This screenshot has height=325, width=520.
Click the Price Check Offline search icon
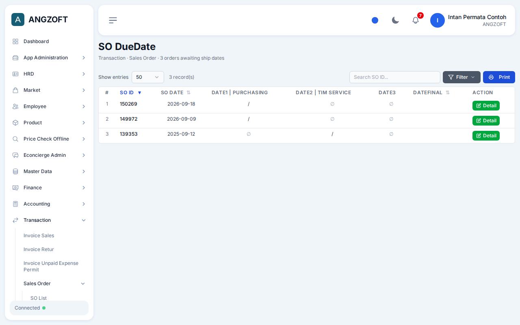(x=15, y=139)
